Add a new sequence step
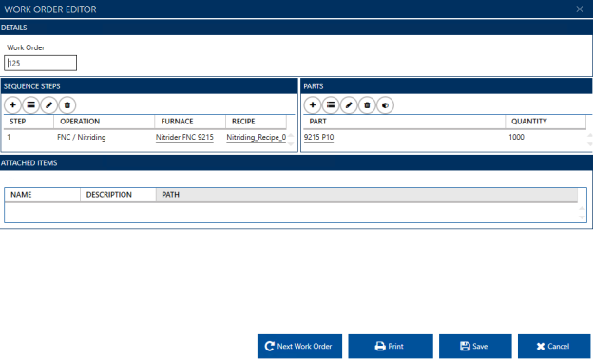Screen dimensions: 593x359 click(12, 105)
